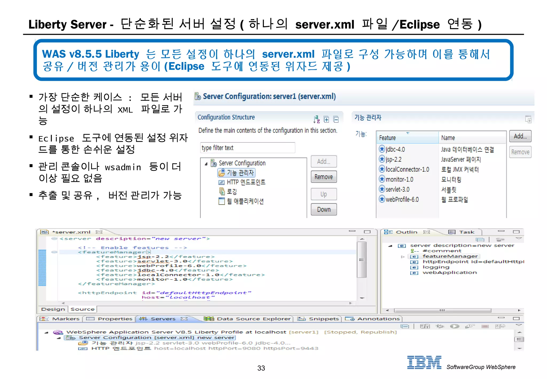Click the Server Configuration title icon
Viewport: 547px width, 379px height.
click(x=198, y=96)
